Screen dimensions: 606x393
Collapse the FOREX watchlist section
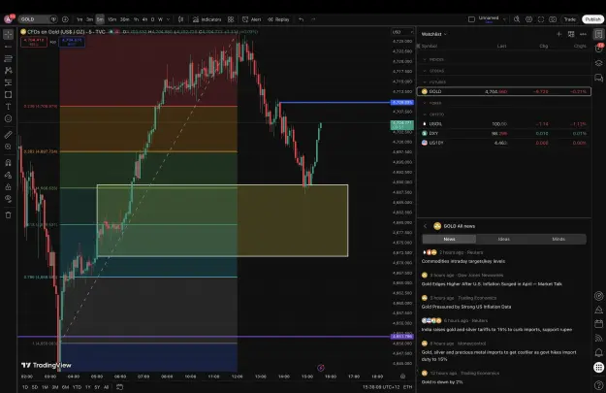(425, 103)
